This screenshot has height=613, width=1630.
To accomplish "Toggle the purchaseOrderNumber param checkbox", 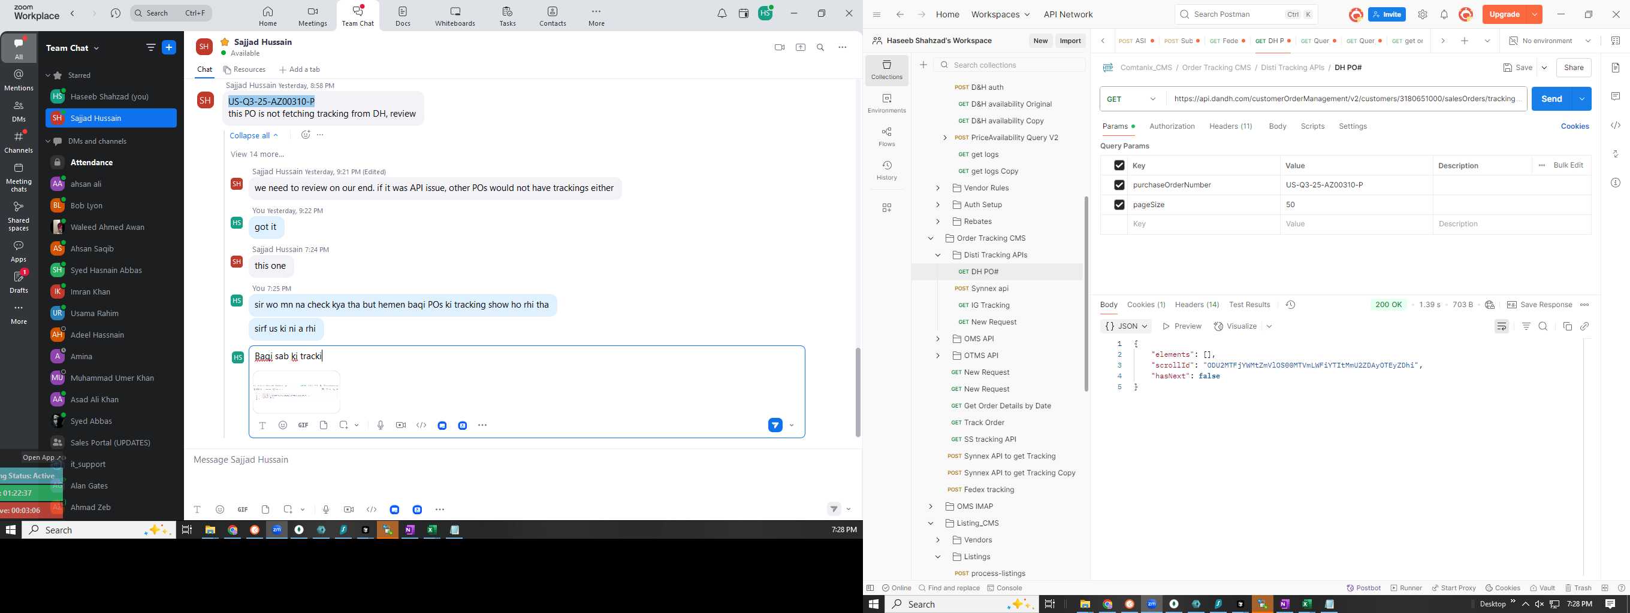I will [1119, 185].
